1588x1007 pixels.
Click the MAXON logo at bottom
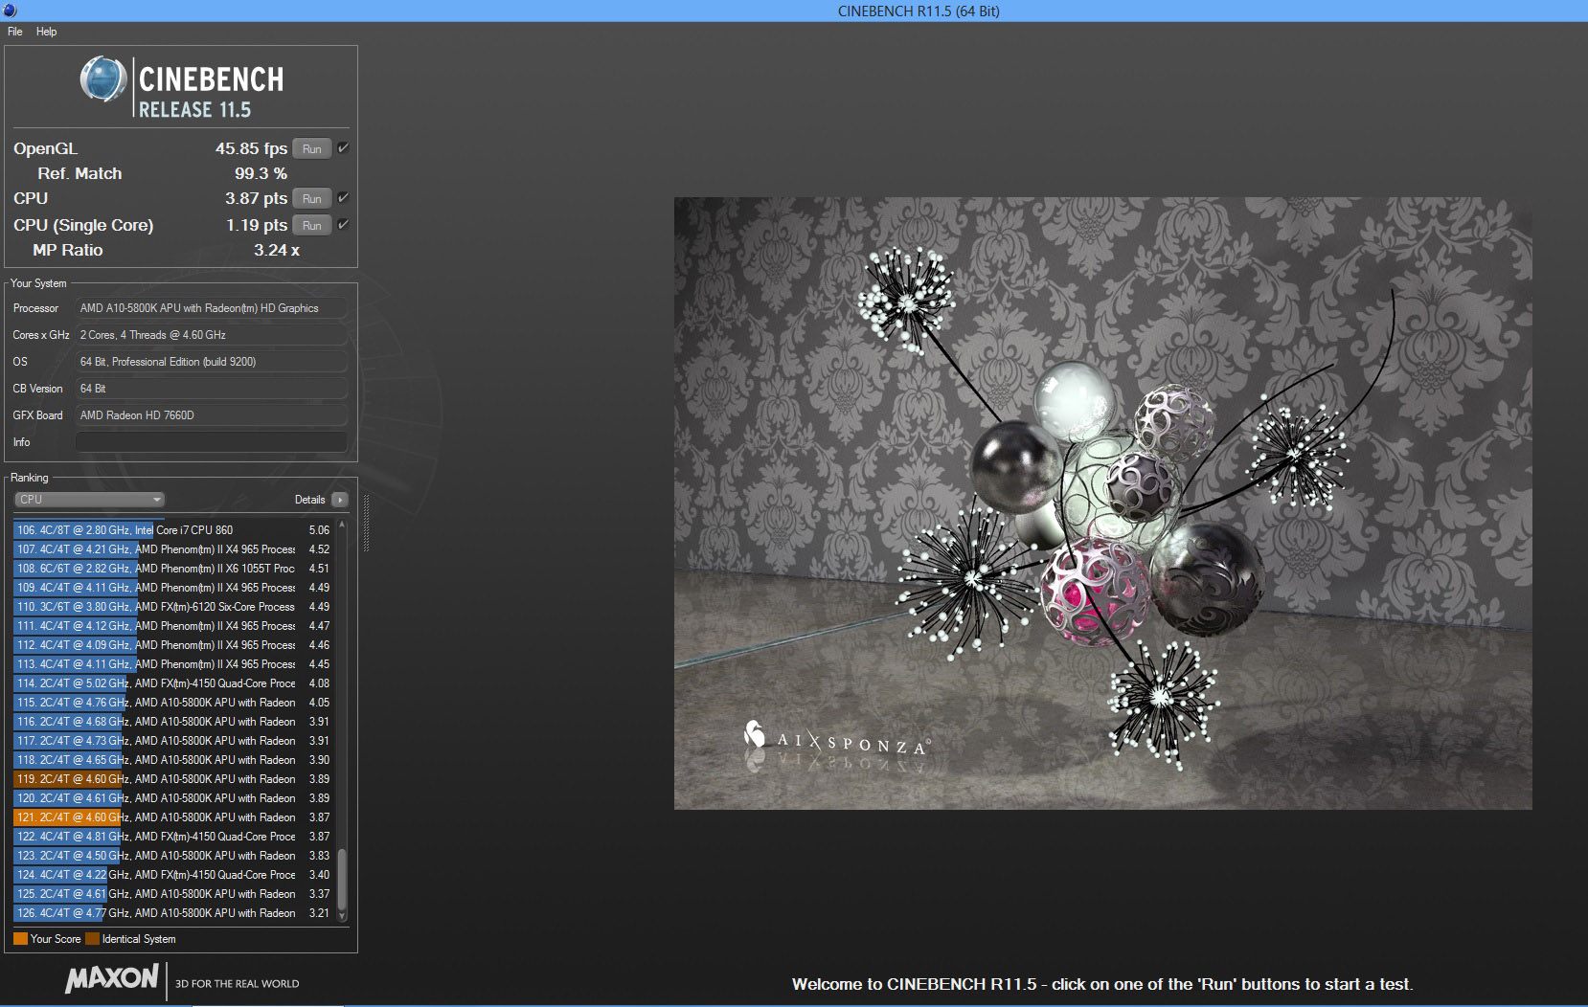(112, 978)
